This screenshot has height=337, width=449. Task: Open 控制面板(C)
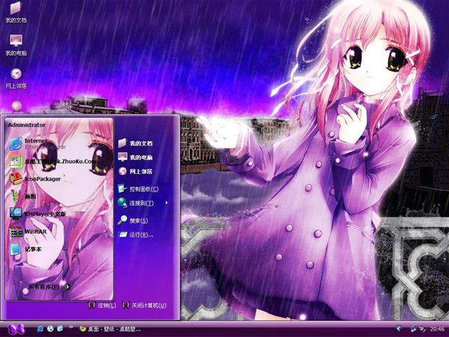(x=138, y=189)
